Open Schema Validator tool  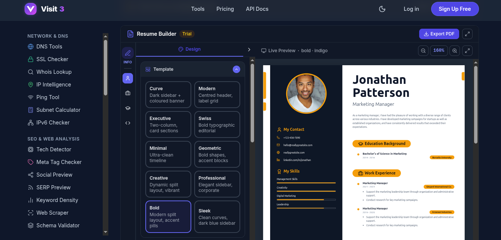(x=53, y=225)
